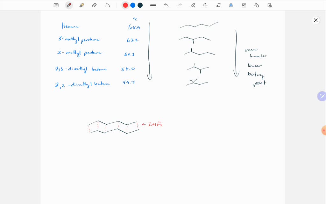This screenshot has width=326, height=204.
Task: Insert a text box
Action: click(x=244, y=5)
